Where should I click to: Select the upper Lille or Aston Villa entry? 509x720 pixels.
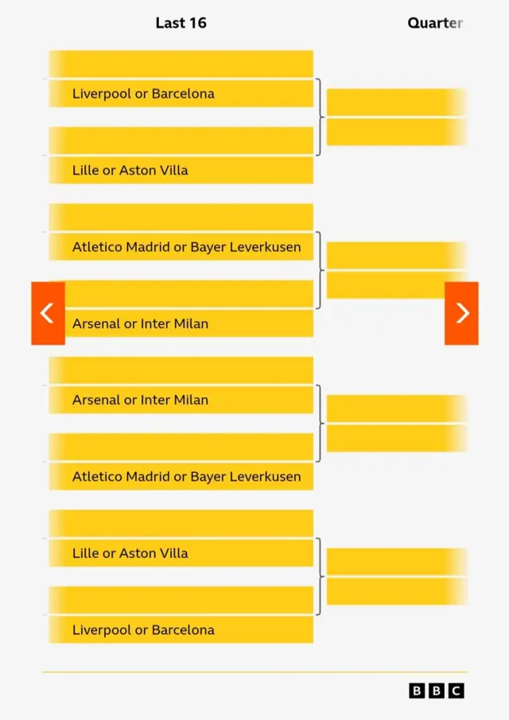tap(181, 170)
